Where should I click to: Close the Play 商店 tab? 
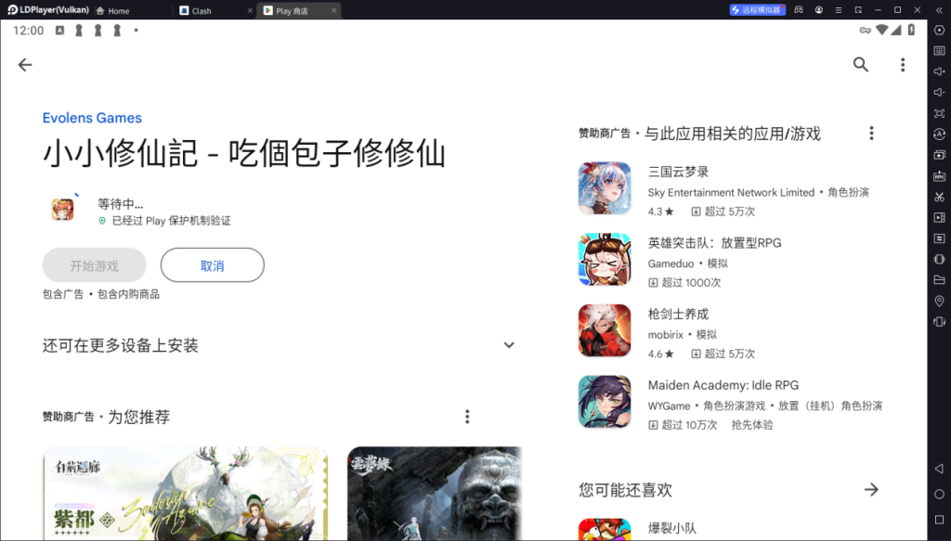(x=333, y=10)
